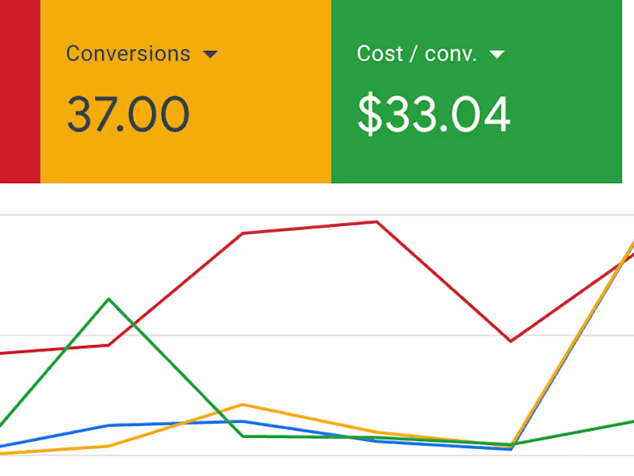Click the red line's first upper plateau point
Screen dimensions: 634x476
243,233
